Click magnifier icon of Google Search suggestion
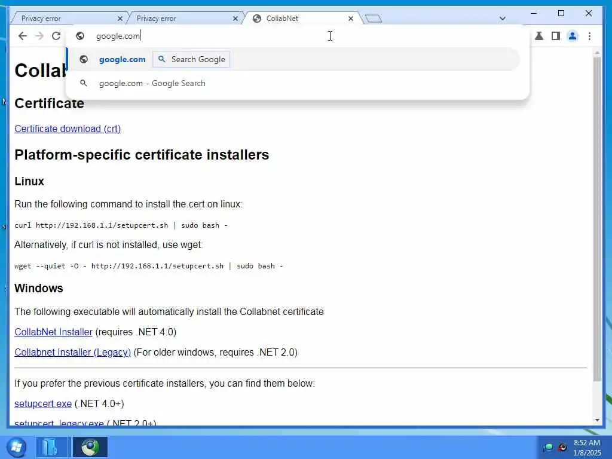Viewport: 612px width, 459px height. [84, 83]
